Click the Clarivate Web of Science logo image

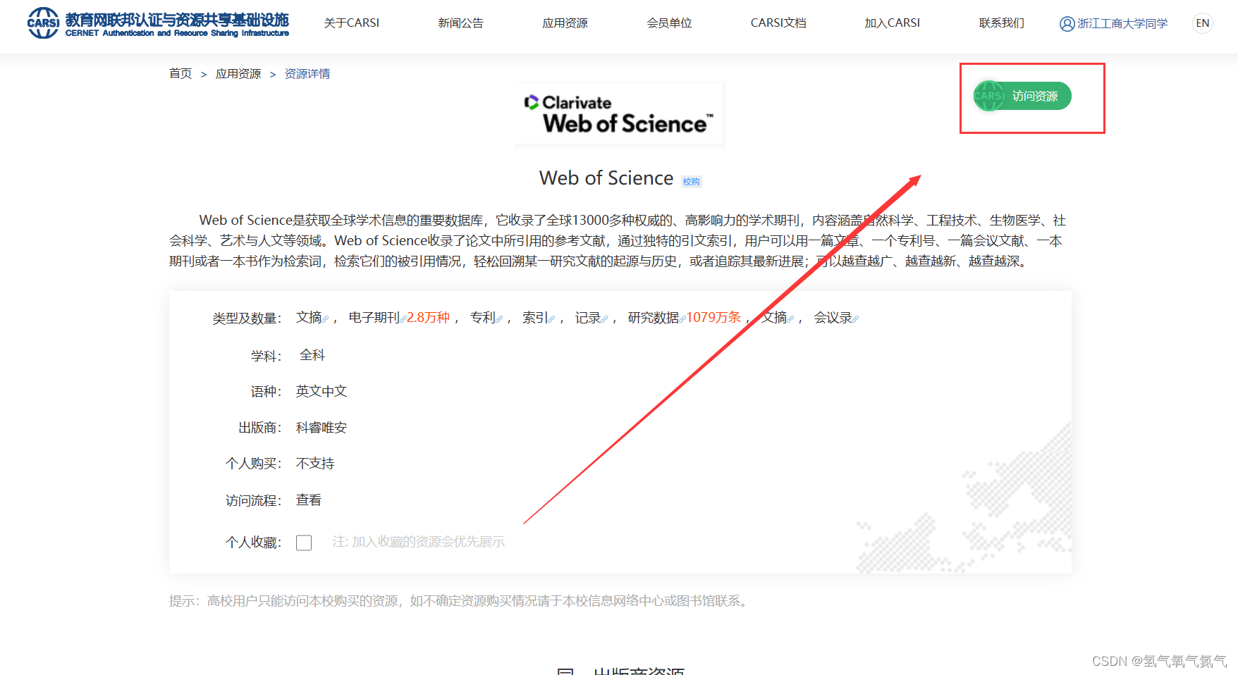click(x=620, y=115)
